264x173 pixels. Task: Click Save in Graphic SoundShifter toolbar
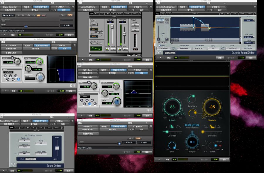point(250,14)
